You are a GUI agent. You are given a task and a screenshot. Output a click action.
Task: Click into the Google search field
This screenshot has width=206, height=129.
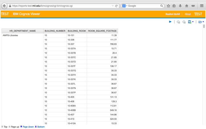tap(143, 6)
